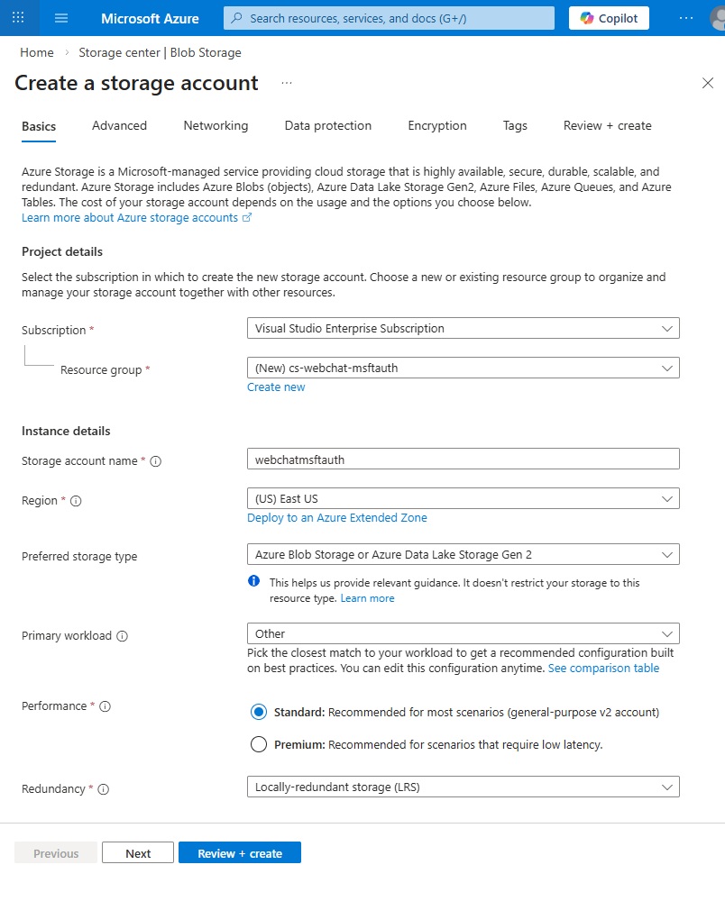Click the blue Review + create button
Viewport: 725px width, 901px height.
pos(239,853)
